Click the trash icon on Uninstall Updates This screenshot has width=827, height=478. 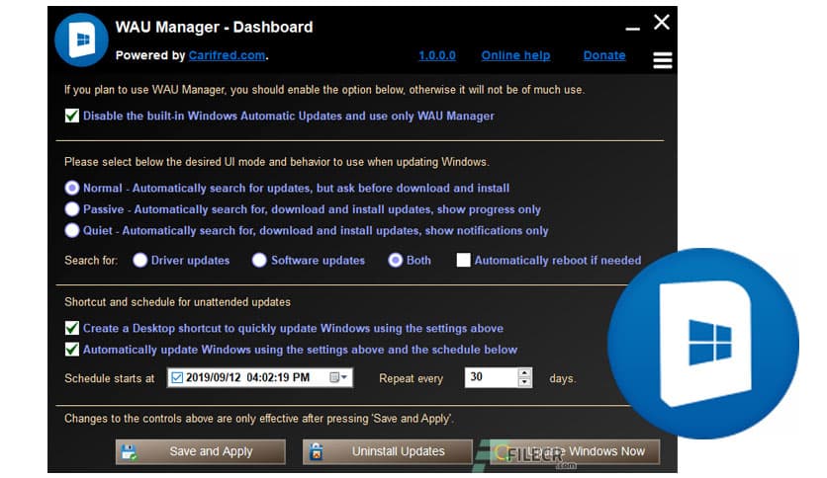[316, 451]
